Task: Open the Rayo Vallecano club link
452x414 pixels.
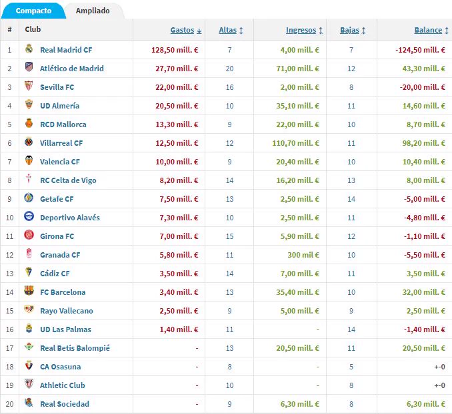Action: (x=67, y=311)
